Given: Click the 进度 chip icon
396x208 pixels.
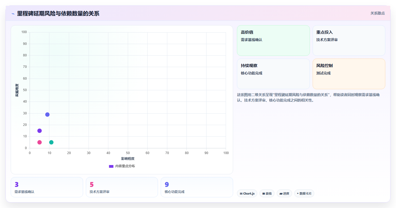Looking at the screenshot, I should coord(281,193).
